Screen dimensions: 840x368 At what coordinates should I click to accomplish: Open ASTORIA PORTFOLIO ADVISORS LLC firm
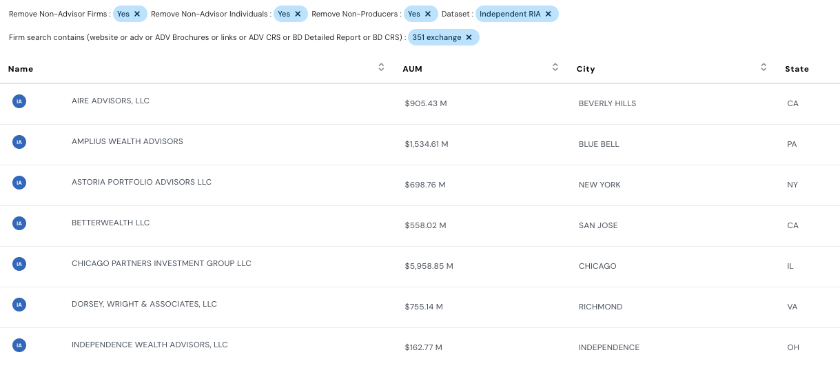141,182
